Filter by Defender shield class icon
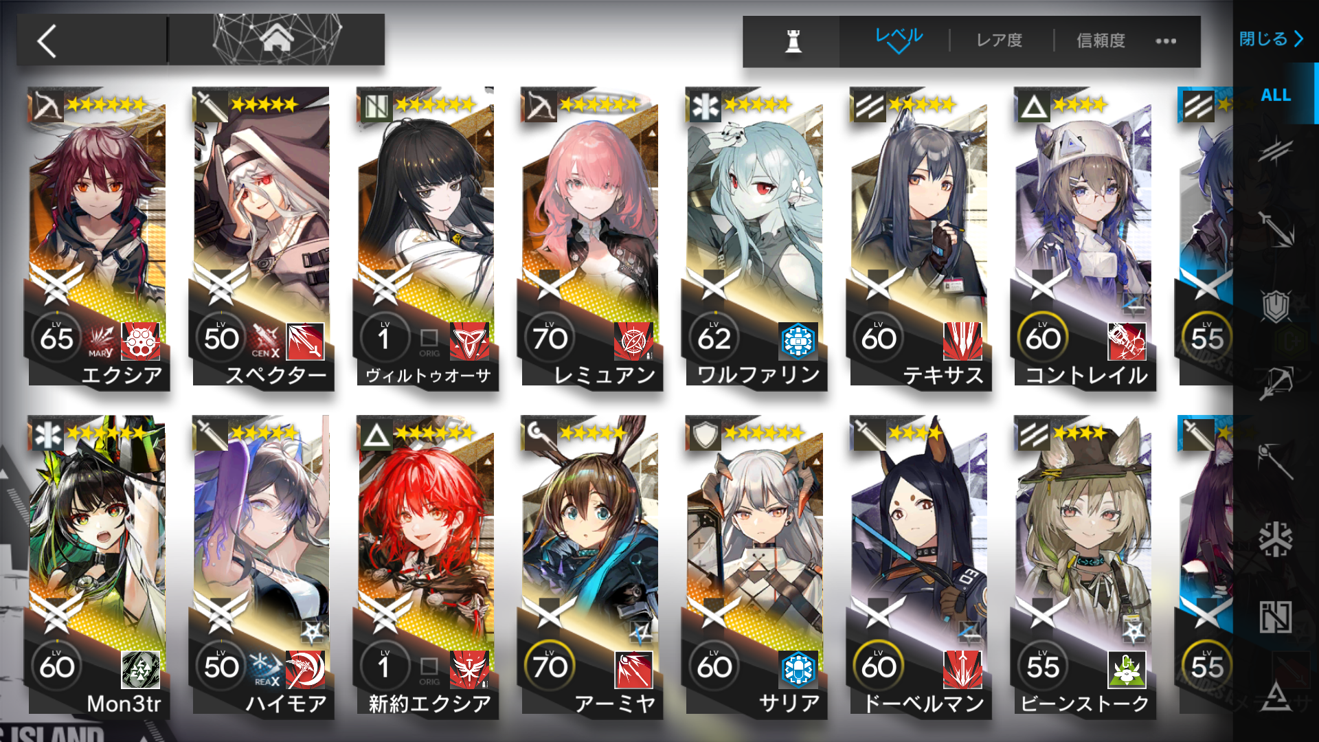This screenshot has width=1319, height=742. tap(1275, 306)
